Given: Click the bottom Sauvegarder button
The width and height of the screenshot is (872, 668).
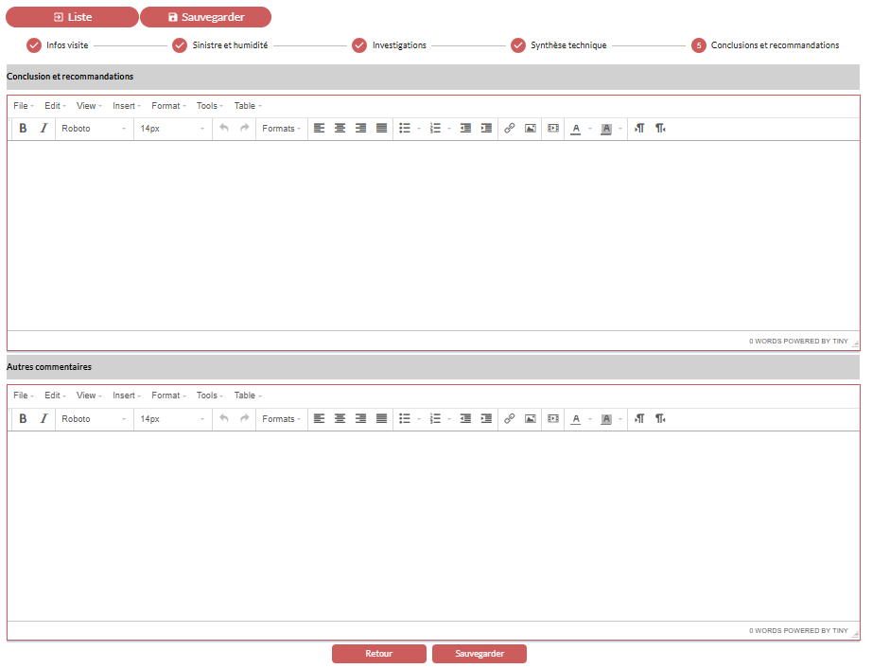Looking at the screenshot, I should [480, 654].
